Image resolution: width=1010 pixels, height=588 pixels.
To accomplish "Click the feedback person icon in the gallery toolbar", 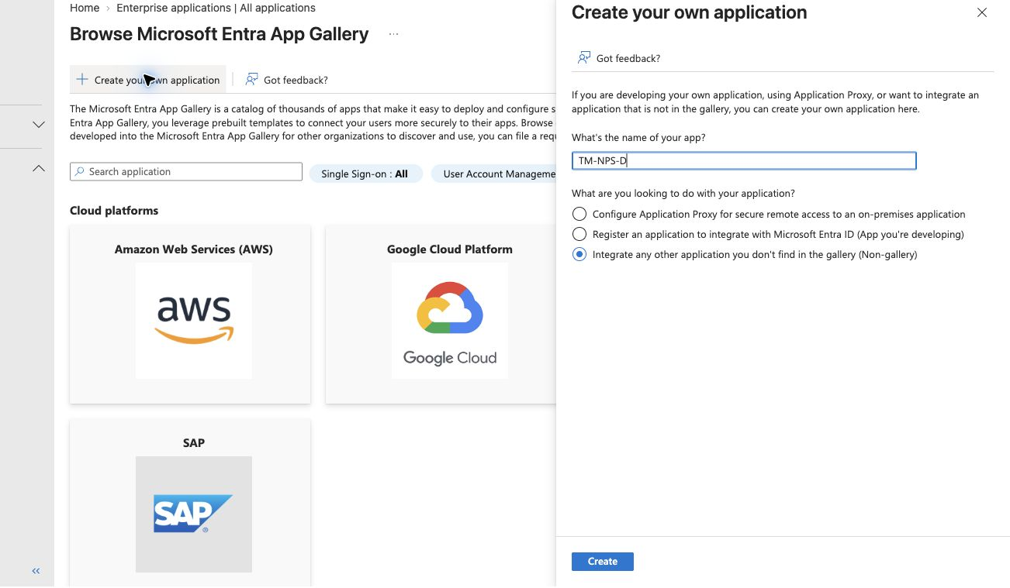I will coord(251,79).
